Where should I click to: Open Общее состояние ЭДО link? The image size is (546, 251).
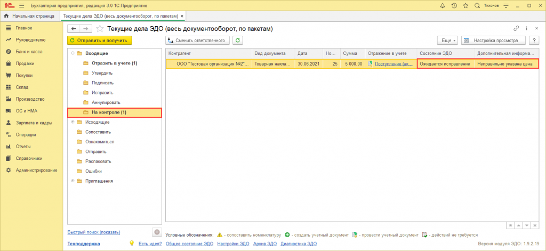click(189, 244)
